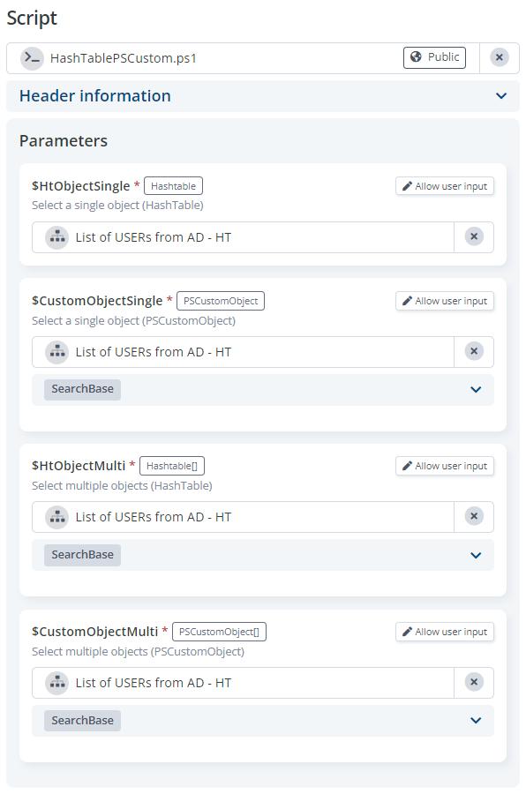The image size is (526, 794).
Task: Clear the query assigned to $HtObjectSingle
Action: point(474,236)
